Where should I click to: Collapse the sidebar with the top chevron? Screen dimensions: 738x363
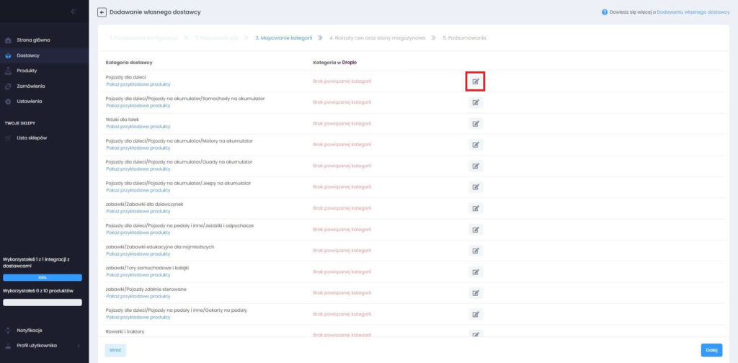pos(73,12)
